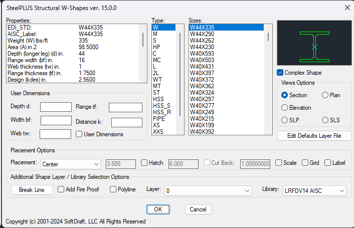Viewport: 354px width, 228px height.
Task: Choose the Elevation view option
Action: pos(284,108)
